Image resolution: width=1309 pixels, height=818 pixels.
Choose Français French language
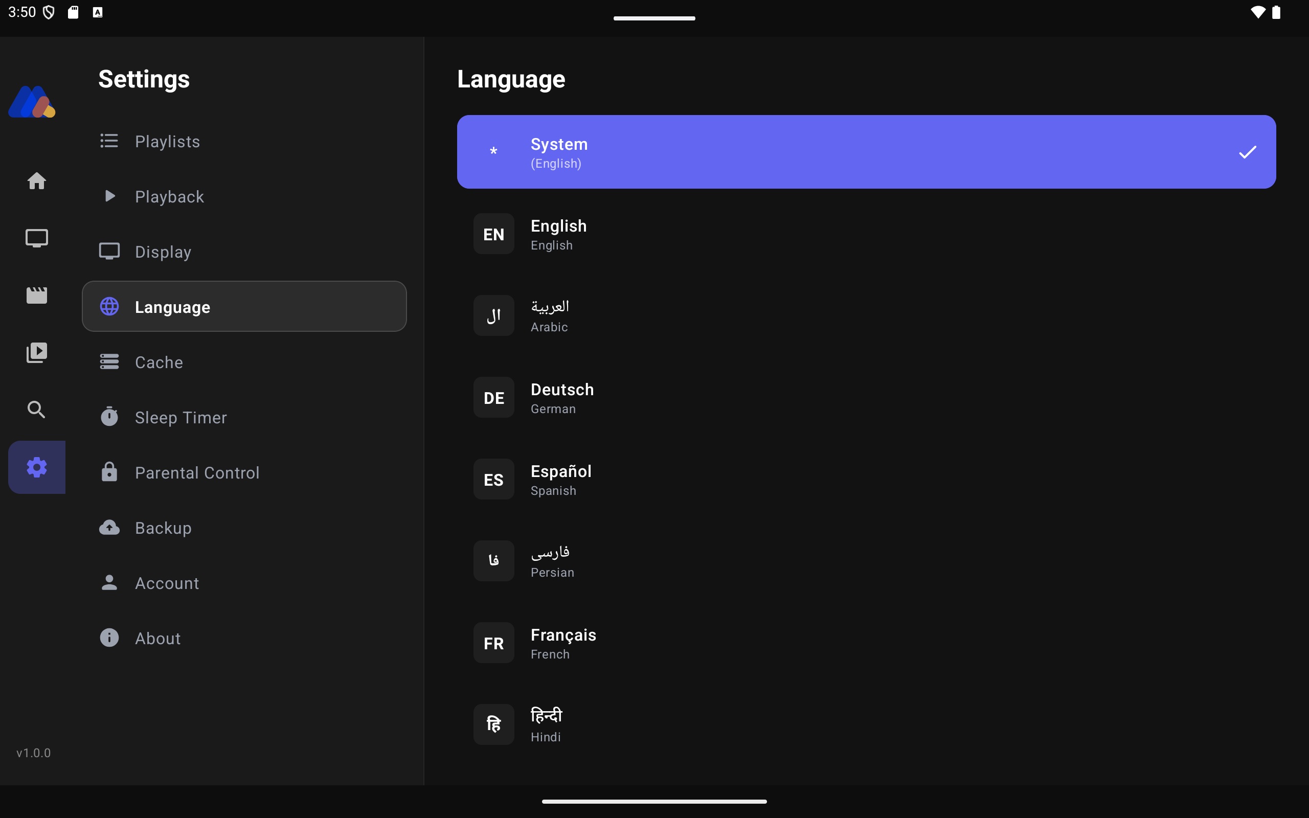point(867,643)
